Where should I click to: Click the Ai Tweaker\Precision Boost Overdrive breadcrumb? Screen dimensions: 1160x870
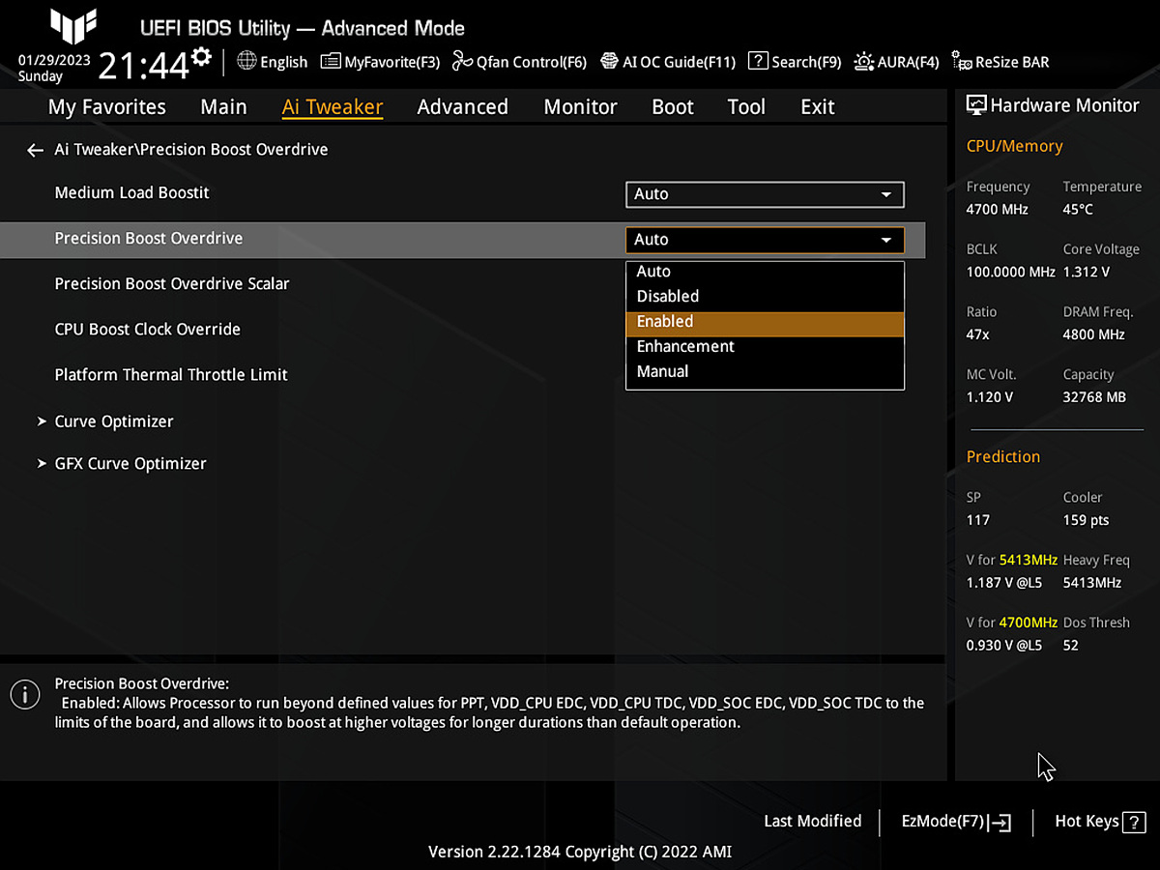[x=191, y=150]
